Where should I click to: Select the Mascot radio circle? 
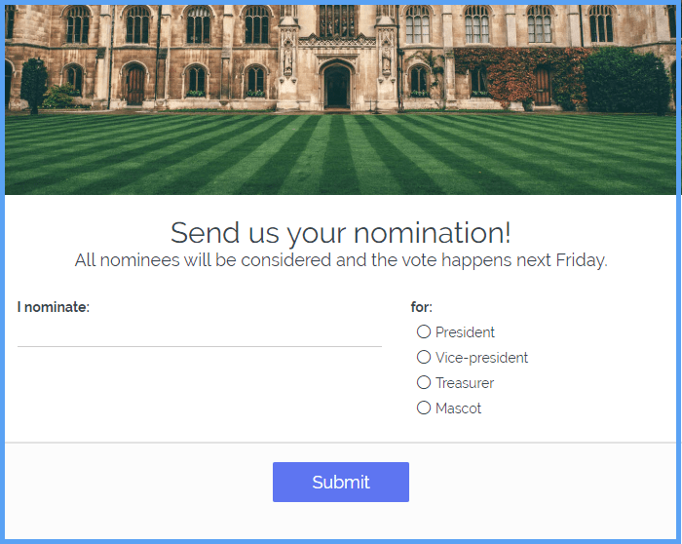click(424, 408)
